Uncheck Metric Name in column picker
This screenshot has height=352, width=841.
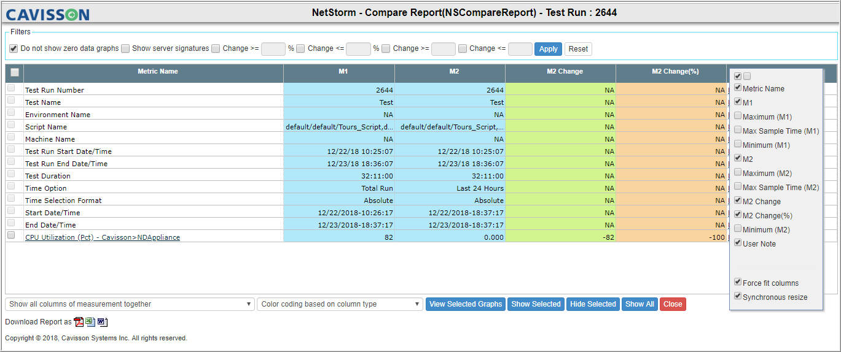(x=738, y=88)
